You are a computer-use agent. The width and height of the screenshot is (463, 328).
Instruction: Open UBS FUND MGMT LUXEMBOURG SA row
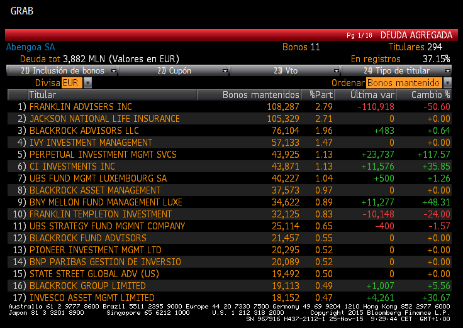(230, 178)
